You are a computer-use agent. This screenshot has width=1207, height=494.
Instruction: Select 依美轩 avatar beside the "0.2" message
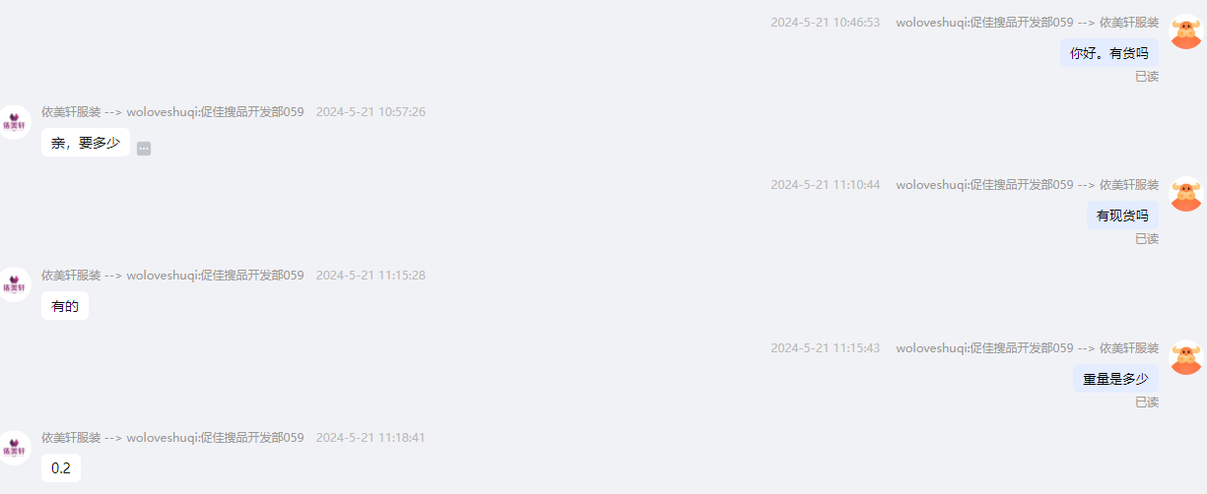point(15,447)
